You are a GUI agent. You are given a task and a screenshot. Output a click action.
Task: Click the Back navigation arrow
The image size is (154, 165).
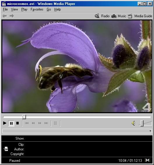[x=5, y=16]
